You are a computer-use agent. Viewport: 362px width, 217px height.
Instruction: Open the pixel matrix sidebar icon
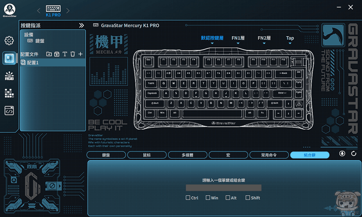coord(9,93)
